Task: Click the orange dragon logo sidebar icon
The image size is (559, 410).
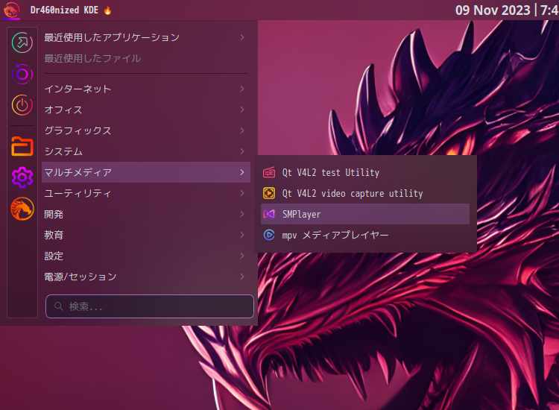Action: pyautogui.click(x=22, y=209)
